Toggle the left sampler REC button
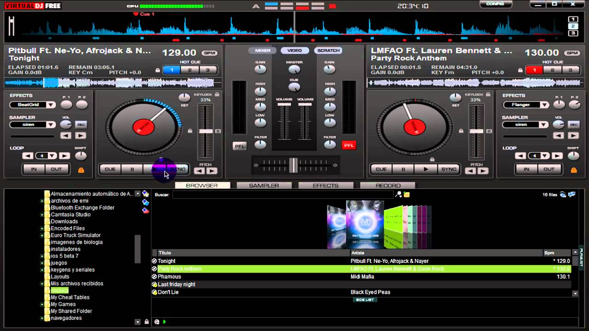Viewport: 589px width, 331px height. (81, 125)
